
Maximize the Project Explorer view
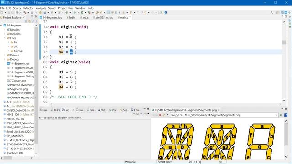click(x=36, y=16)
